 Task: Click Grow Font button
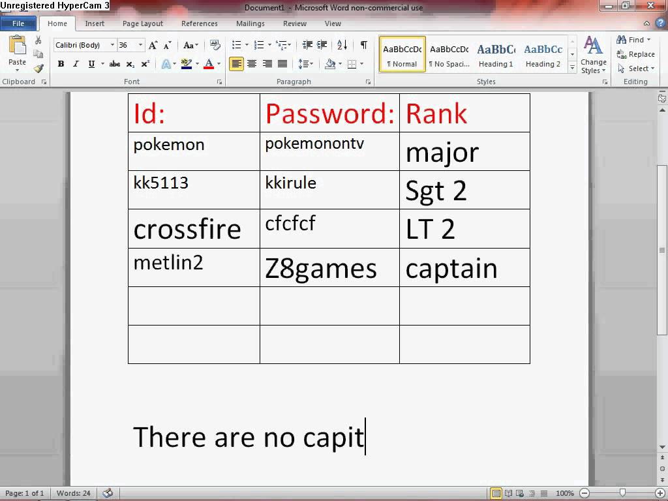coord(153,45)
